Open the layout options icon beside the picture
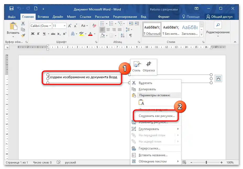Image resolution: width=243 pixels, height=169 pixels. coord(218,79)
